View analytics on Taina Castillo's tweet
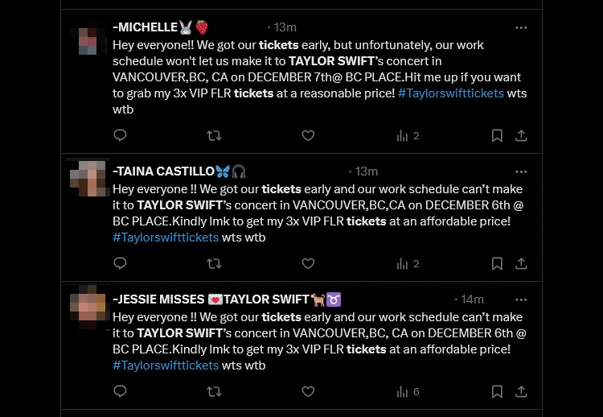This screenshot has height=417, width=603. pyautogui.click(x=408, y=263)
